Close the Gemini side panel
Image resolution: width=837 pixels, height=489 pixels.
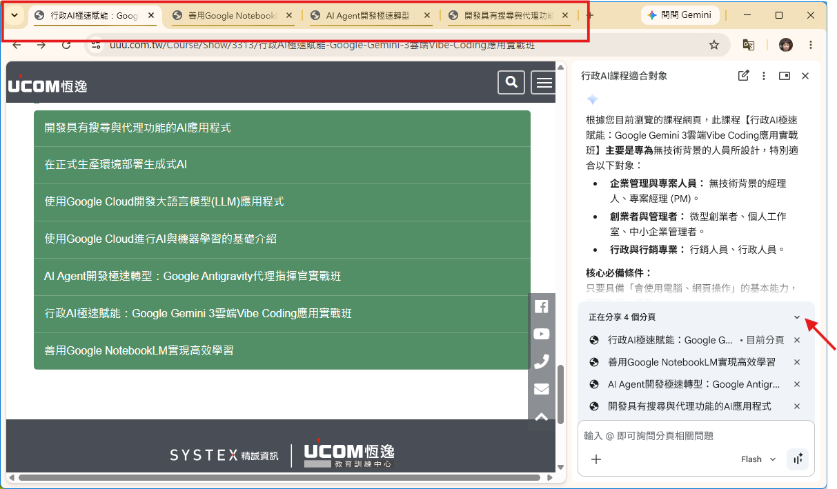click(805, 76)
